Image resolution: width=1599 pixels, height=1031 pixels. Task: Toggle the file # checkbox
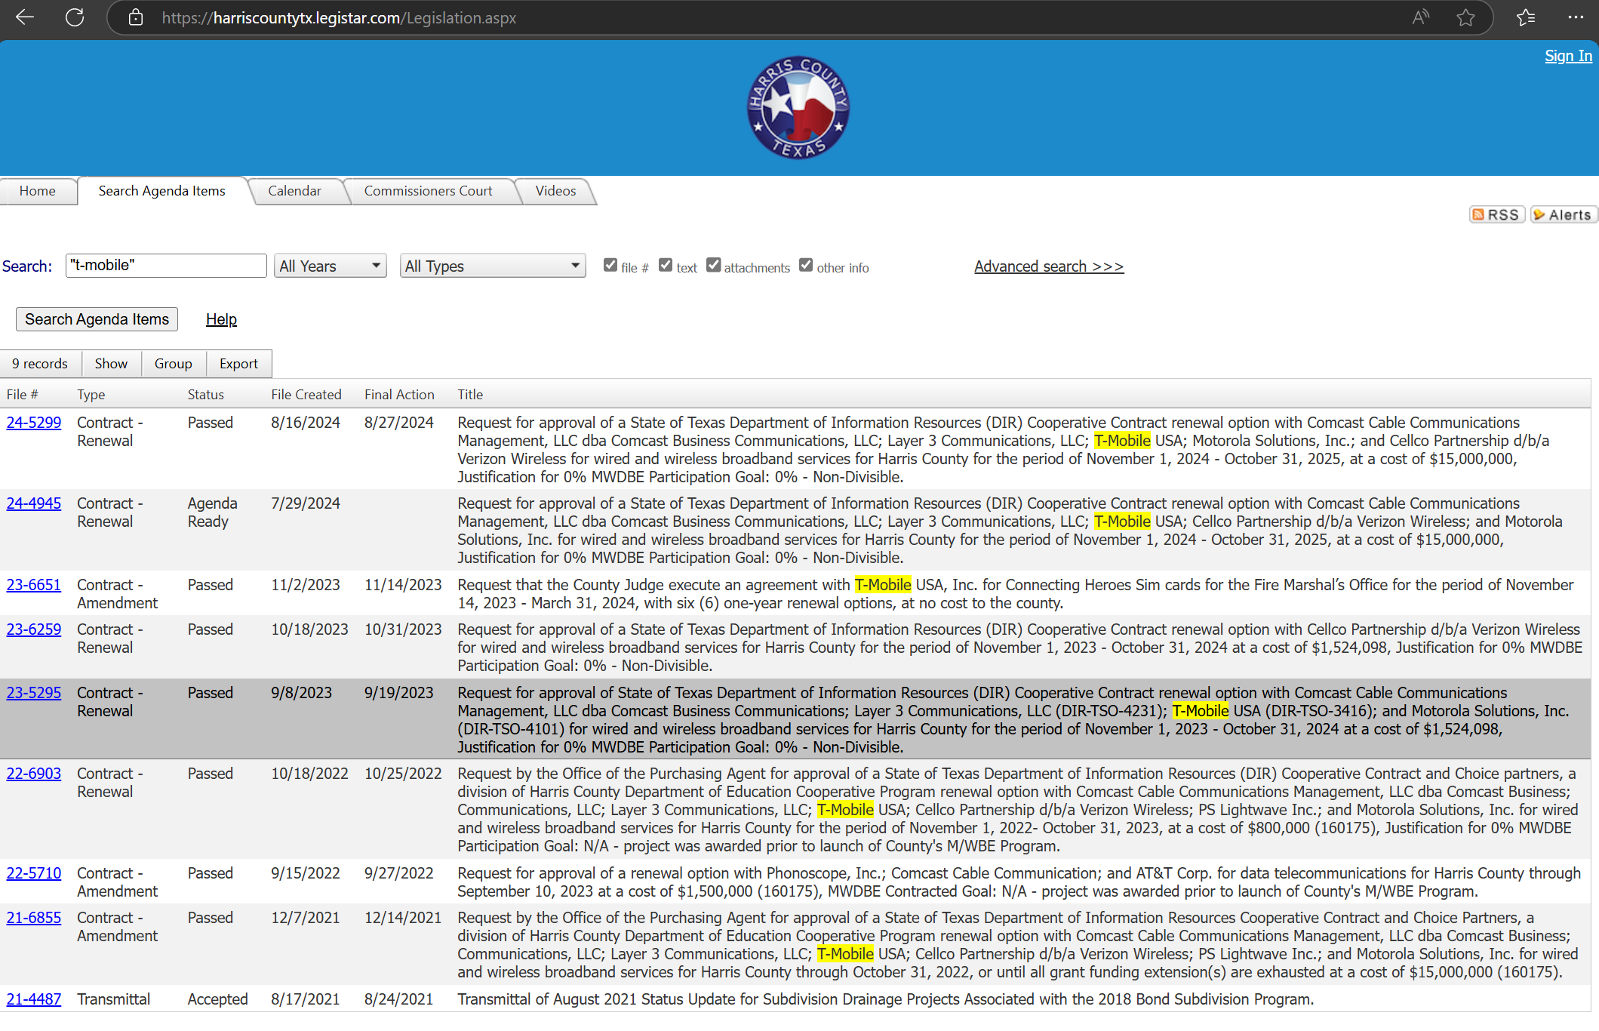tap(610, 265)
